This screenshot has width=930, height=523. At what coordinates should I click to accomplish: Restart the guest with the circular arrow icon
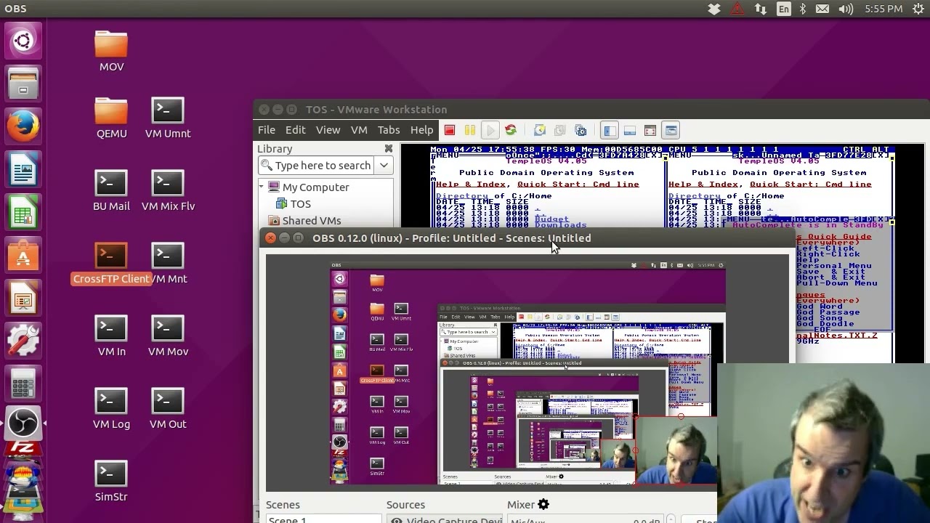[x=511, y=130]
